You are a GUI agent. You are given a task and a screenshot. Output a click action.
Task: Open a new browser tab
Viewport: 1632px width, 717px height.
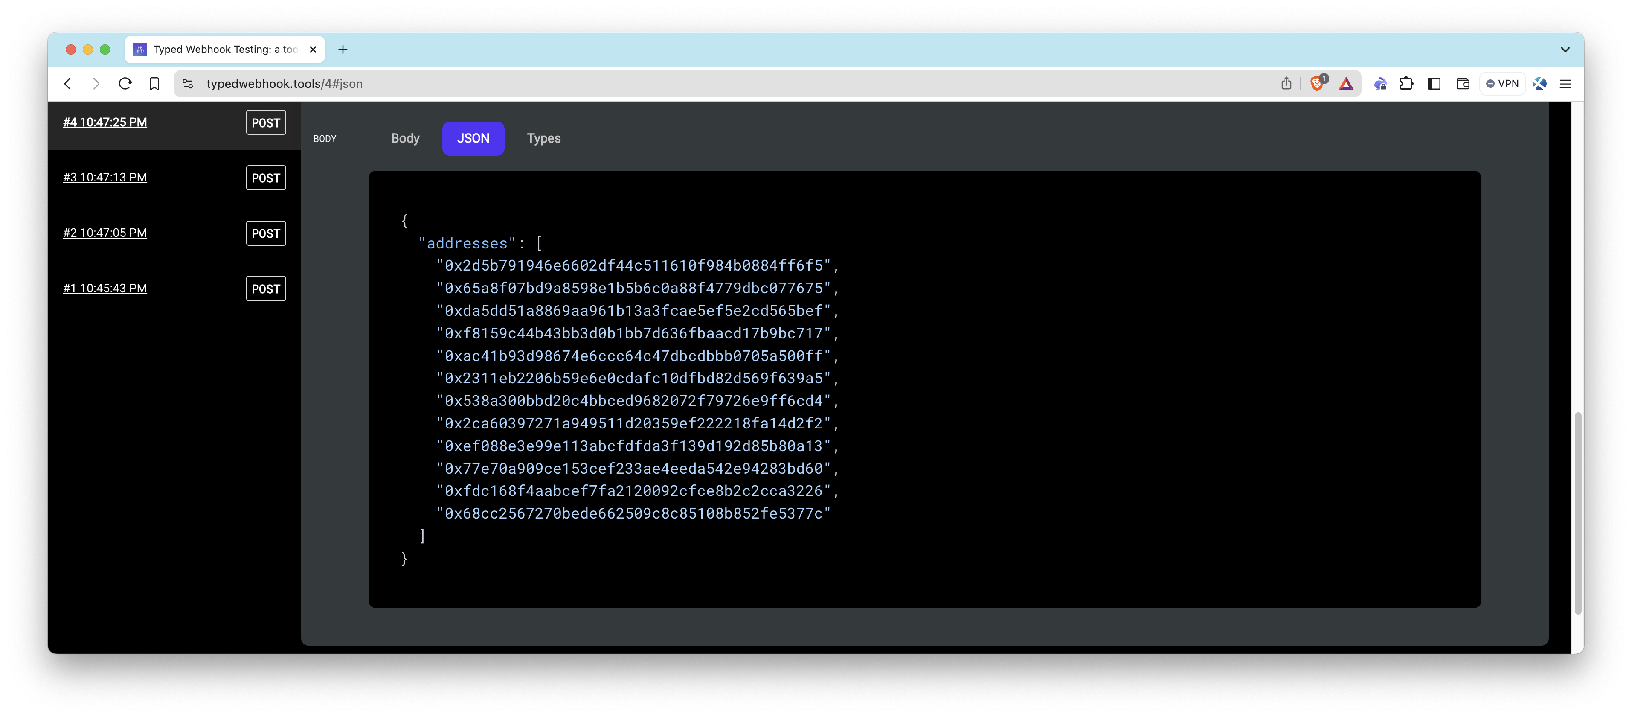click(x=343, y=50)
